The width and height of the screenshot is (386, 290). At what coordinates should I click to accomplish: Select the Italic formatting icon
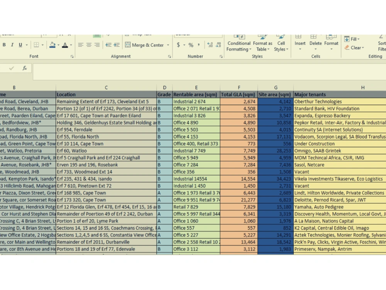pos(12,44)
